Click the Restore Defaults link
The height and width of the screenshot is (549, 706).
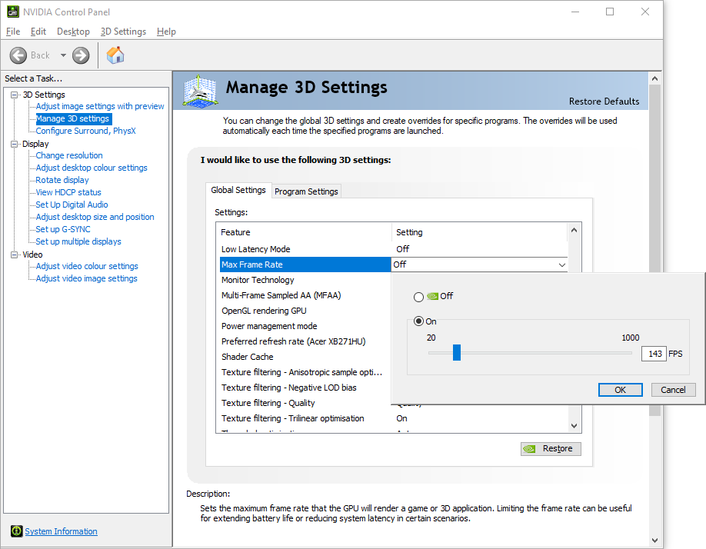604,101
